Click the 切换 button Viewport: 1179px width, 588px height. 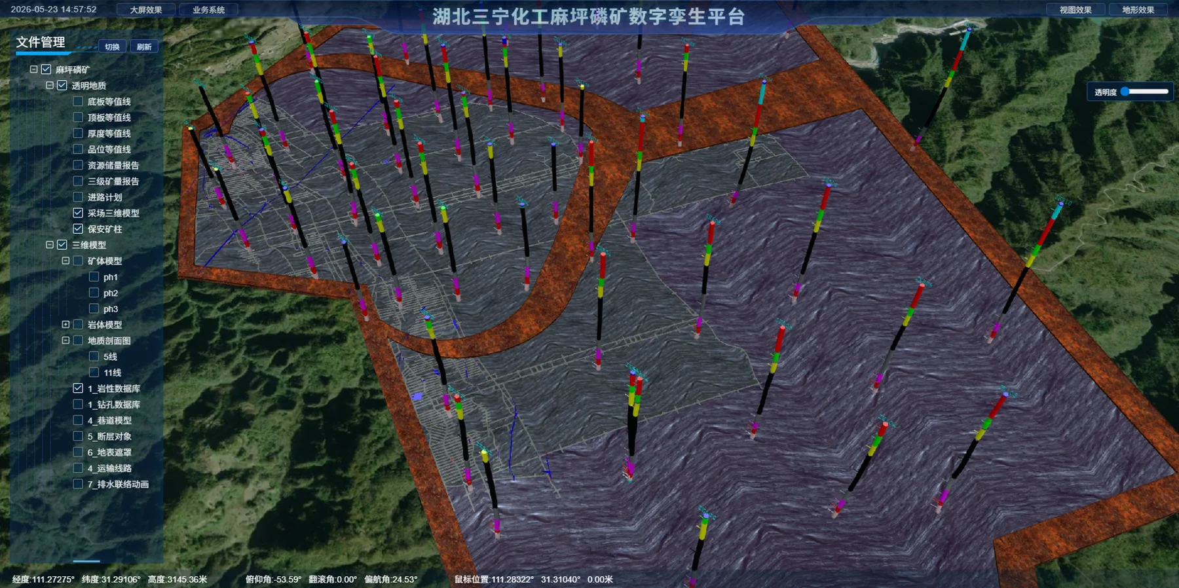point(112,46)
